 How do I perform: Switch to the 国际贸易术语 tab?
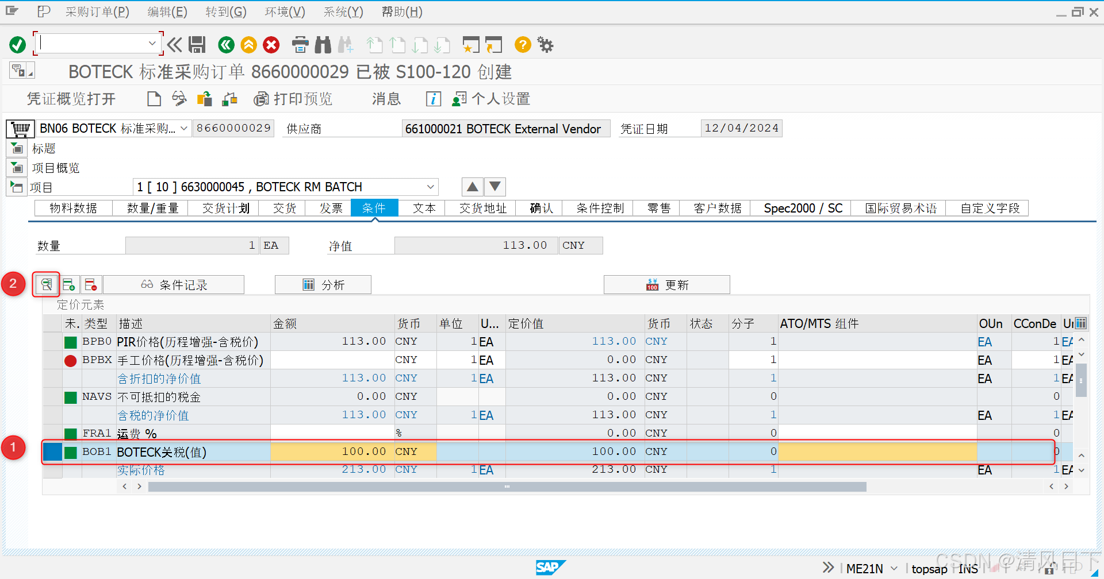coord(901,208)
